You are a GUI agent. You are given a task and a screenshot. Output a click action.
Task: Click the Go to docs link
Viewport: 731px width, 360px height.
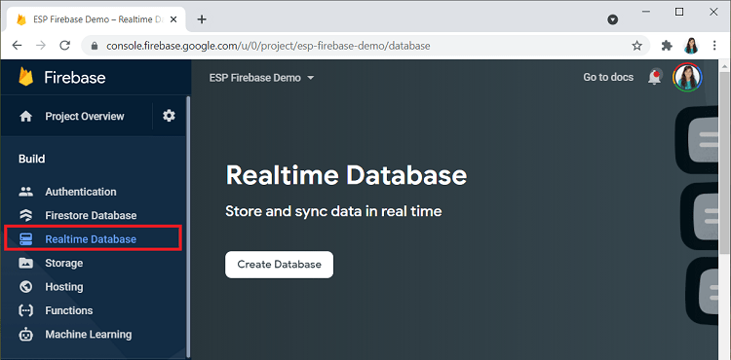(x=608, y=77)
